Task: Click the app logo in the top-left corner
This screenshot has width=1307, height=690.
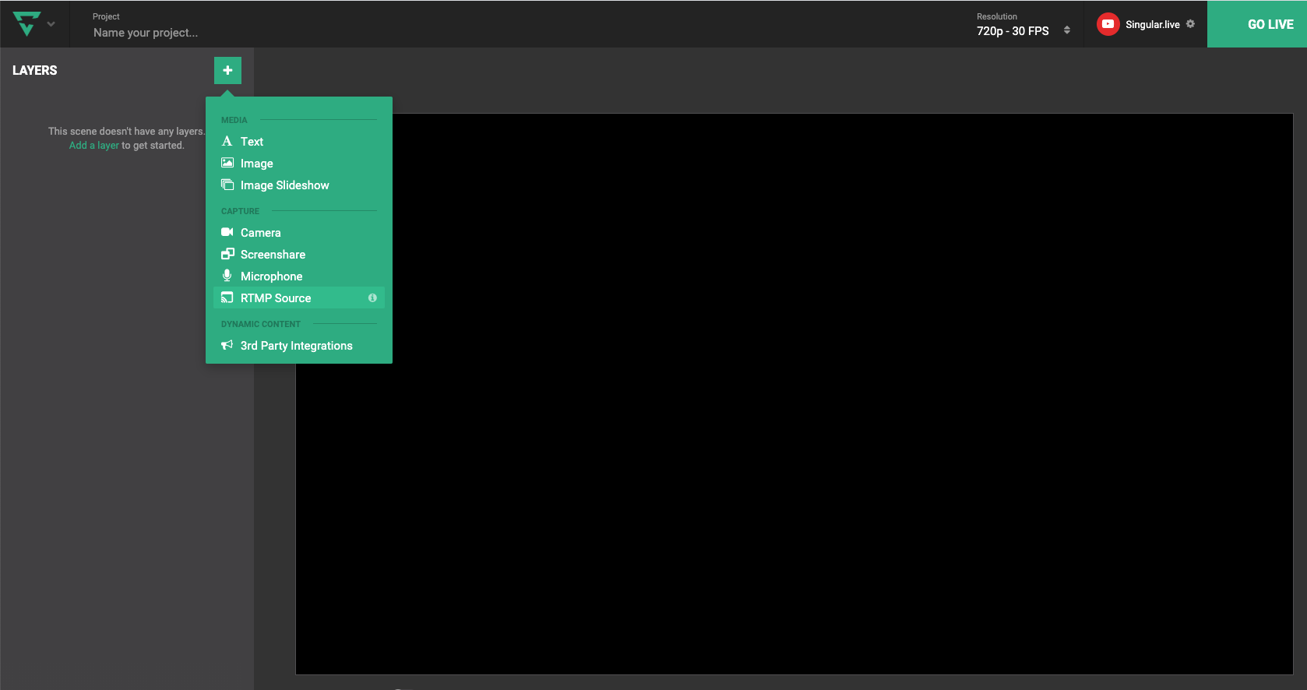Action: pyautogui.click(x=26, y=24)
